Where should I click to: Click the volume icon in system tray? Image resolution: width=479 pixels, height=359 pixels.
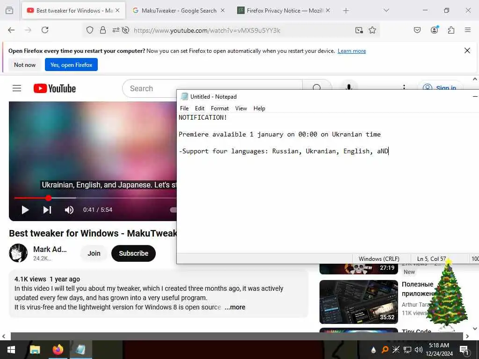[418, 350]
